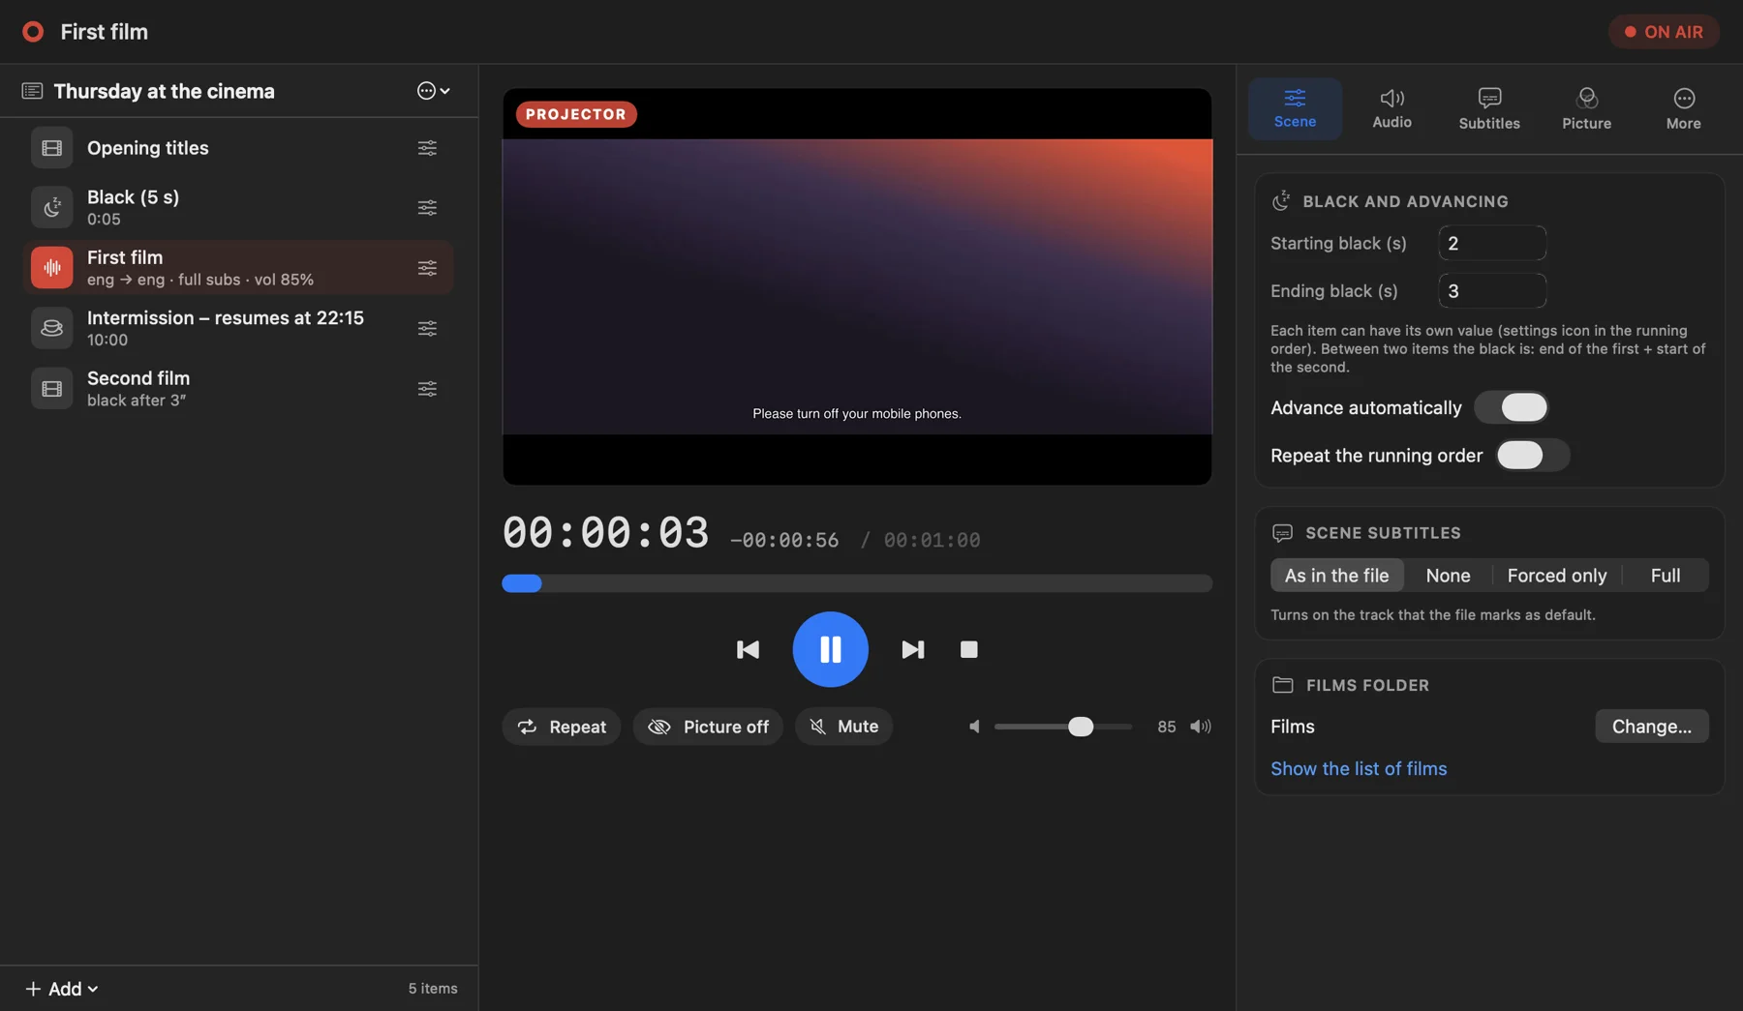Switch to the Scene tab
1743x1011 pixels.
pyautogui.click(x=1295, y=109)
